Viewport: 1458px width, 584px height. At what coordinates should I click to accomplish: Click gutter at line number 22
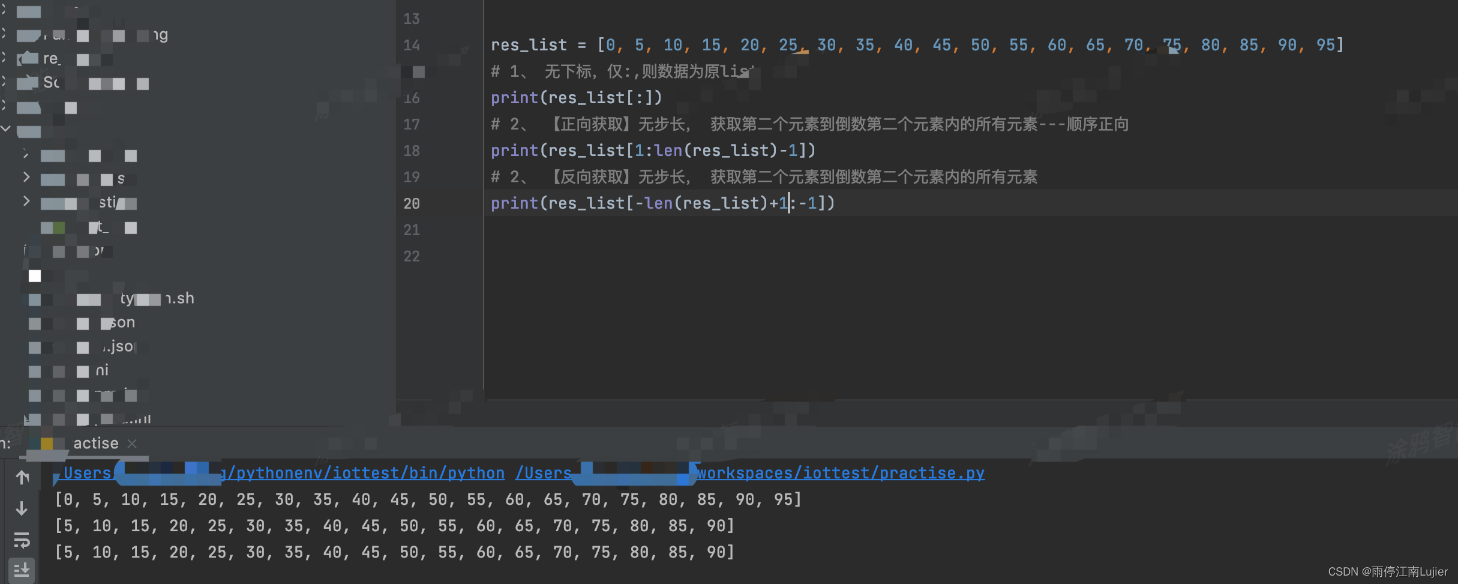point(412,256)
